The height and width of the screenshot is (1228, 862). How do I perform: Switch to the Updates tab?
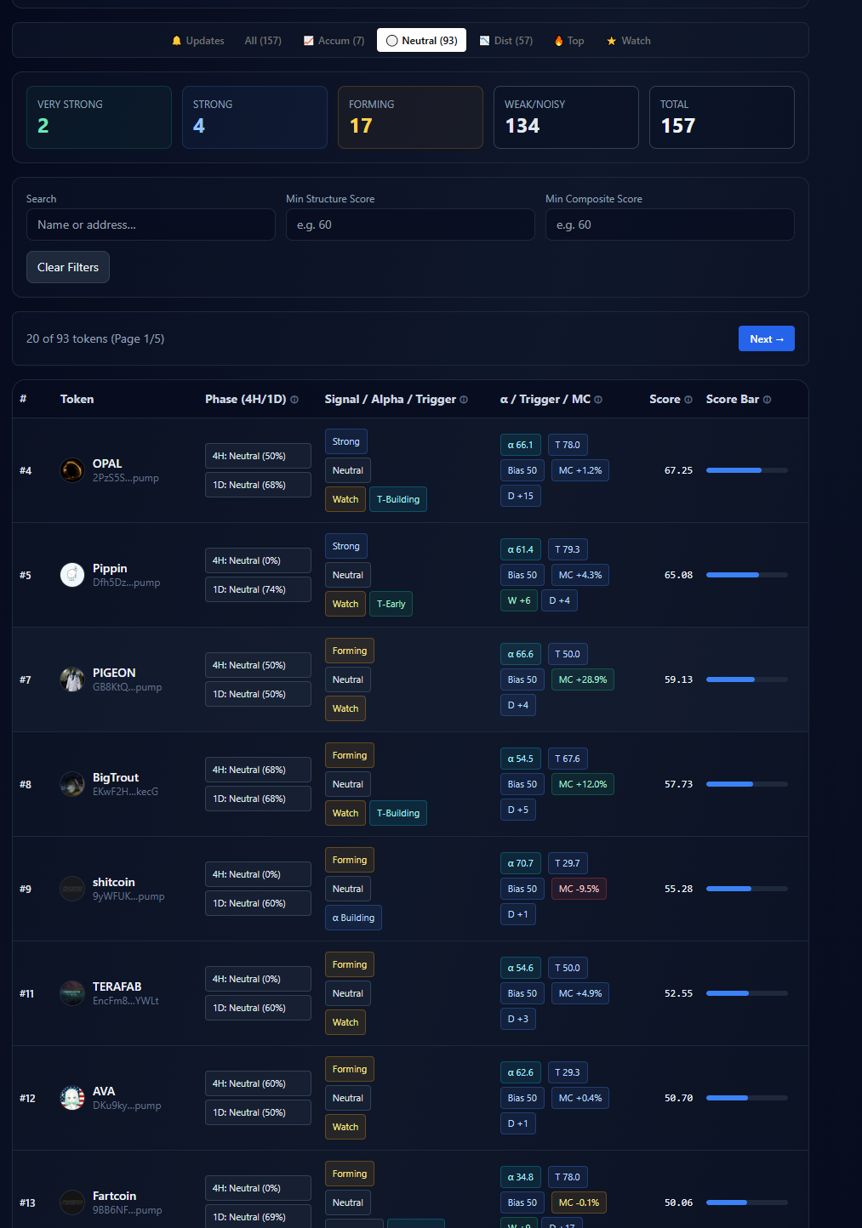point(198,41)
